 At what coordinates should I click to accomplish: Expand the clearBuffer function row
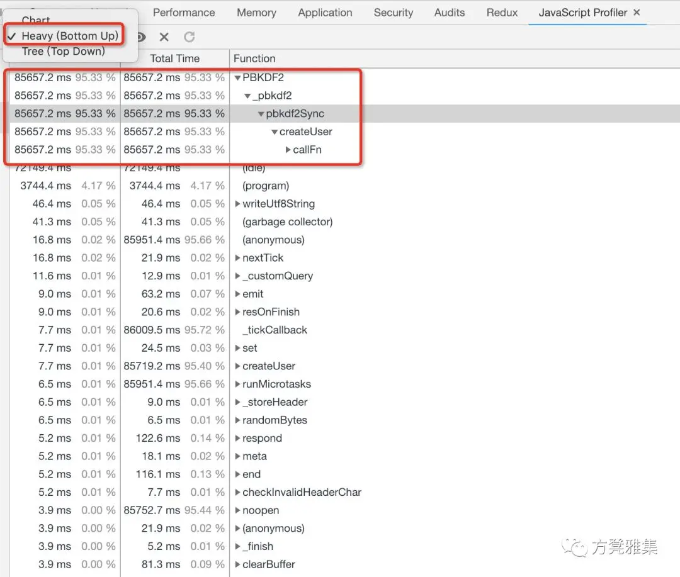[x=237, y=564]
